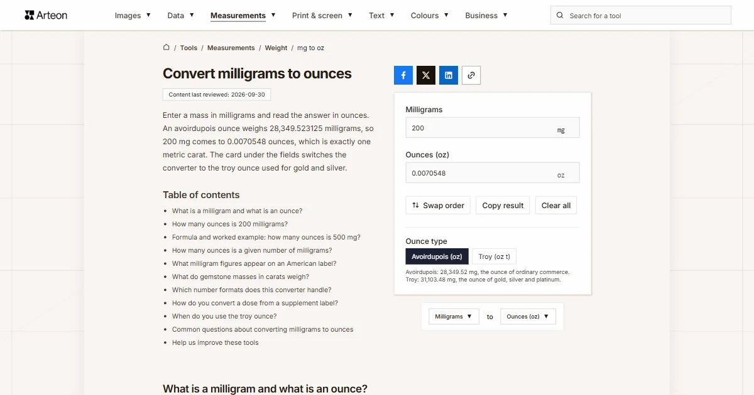754x395 pixels.
Task: Jump to 'How do you convert a dose' section
Action: (x=255, y=303)
